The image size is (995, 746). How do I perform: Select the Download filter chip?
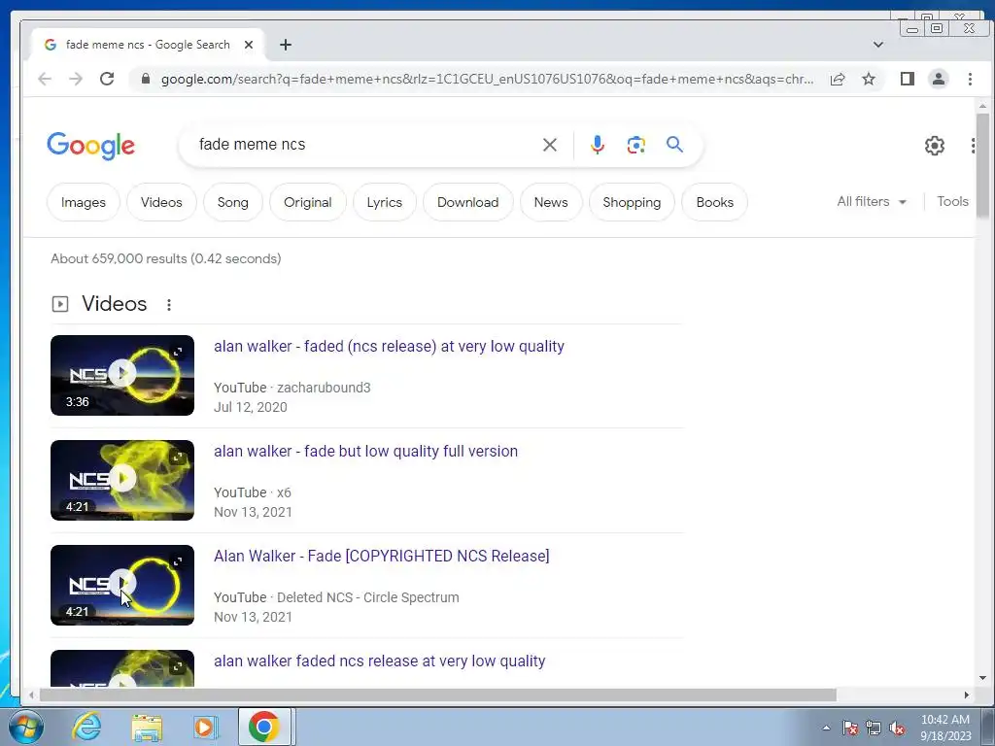tap(467, 202)
